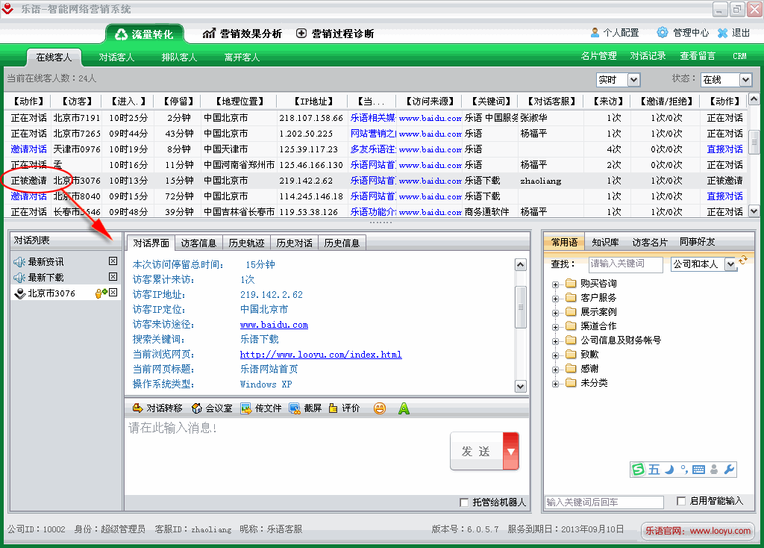The image size is (764, 548).
Task: Click the 评价 rating icon
Action: point(334,408)
